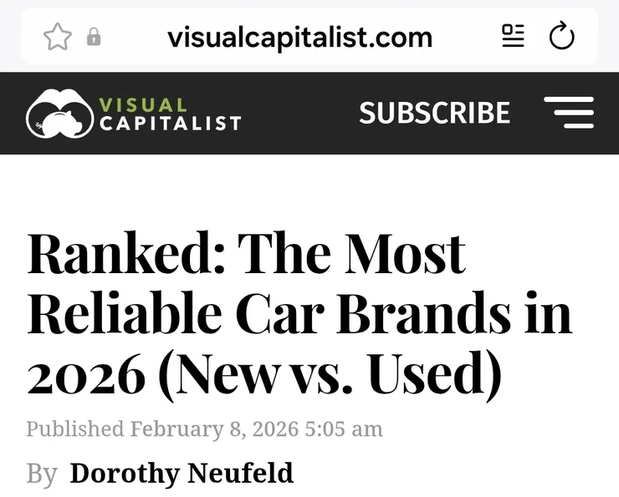Click the piggy bank inside the logo

click(x=62, y=123)
